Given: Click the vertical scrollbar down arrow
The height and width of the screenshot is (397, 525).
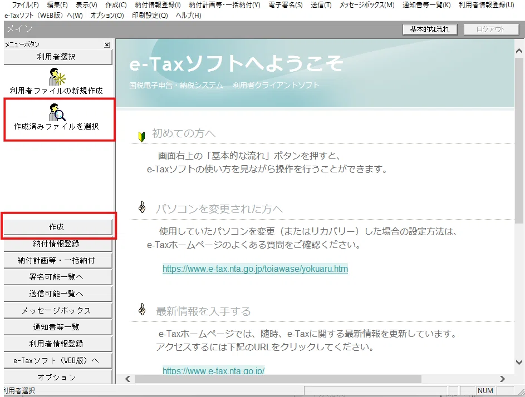Looking at the screenshot, I should pyautogui.click(x=519, y=362).
